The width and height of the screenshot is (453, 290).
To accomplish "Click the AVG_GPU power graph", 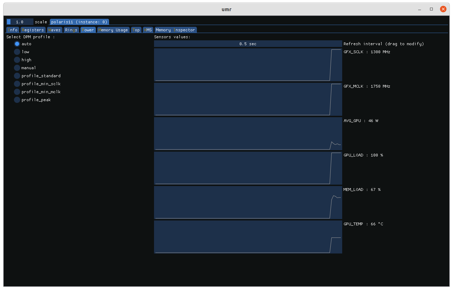I will [x=248, y=134].
